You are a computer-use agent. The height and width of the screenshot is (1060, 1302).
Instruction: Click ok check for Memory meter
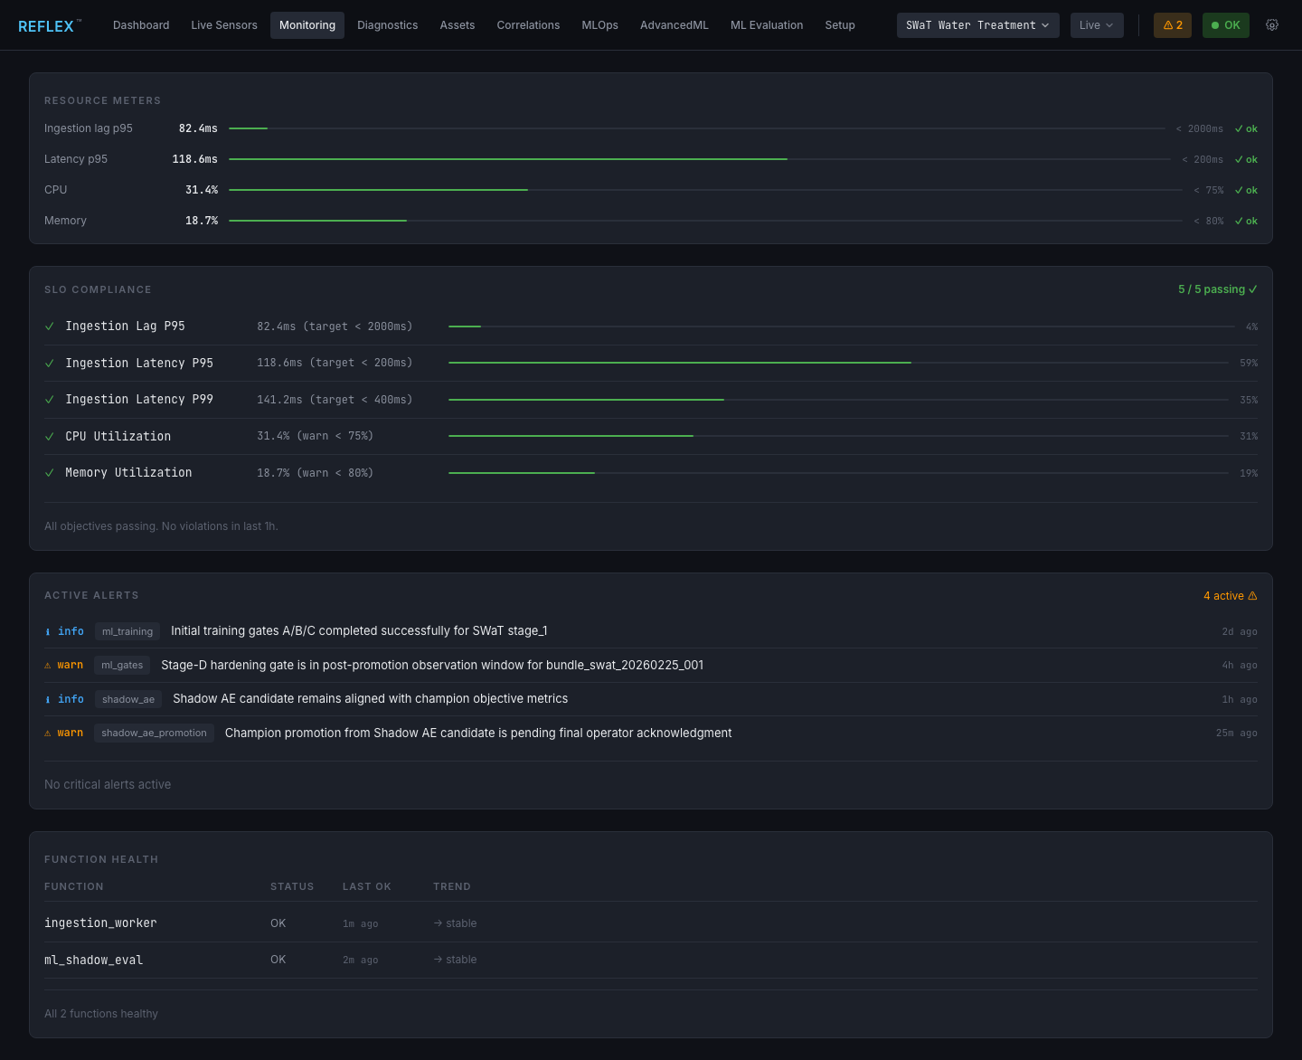[1246, 222]
